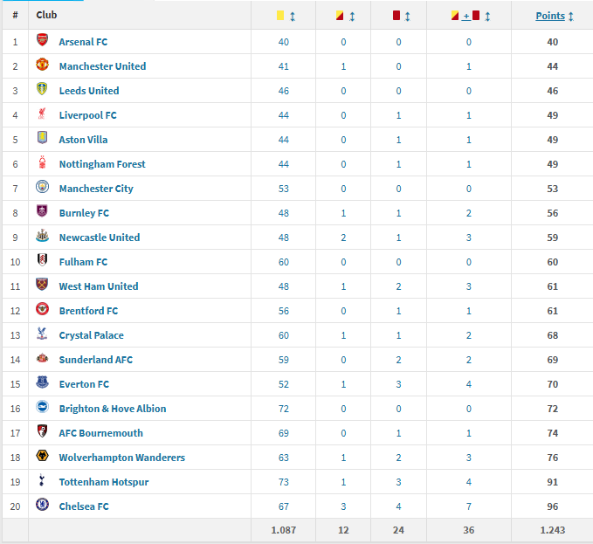Sort by red cards column
The image size is (593, 544).
point(401,16)
